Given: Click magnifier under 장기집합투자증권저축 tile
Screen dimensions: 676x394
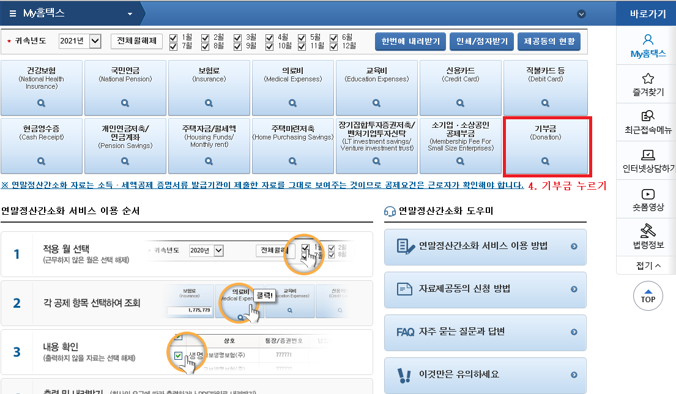Looking at the screenshot, I should (x=376, y=162).
